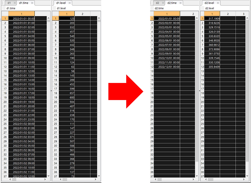Screen dimensions: 251x183
Task: Click cell value 305.9409 in d2.level
Action: tap(212, 67)
